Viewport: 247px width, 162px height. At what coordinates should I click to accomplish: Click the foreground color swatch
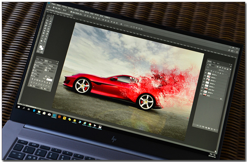[41, 46]
